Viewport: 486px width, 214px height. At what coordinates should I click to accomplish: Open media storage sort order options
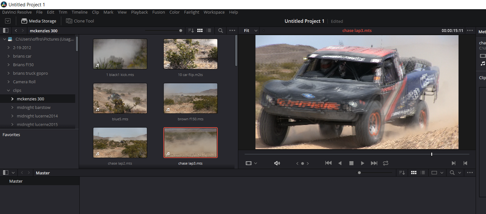(x=191, y=31)
